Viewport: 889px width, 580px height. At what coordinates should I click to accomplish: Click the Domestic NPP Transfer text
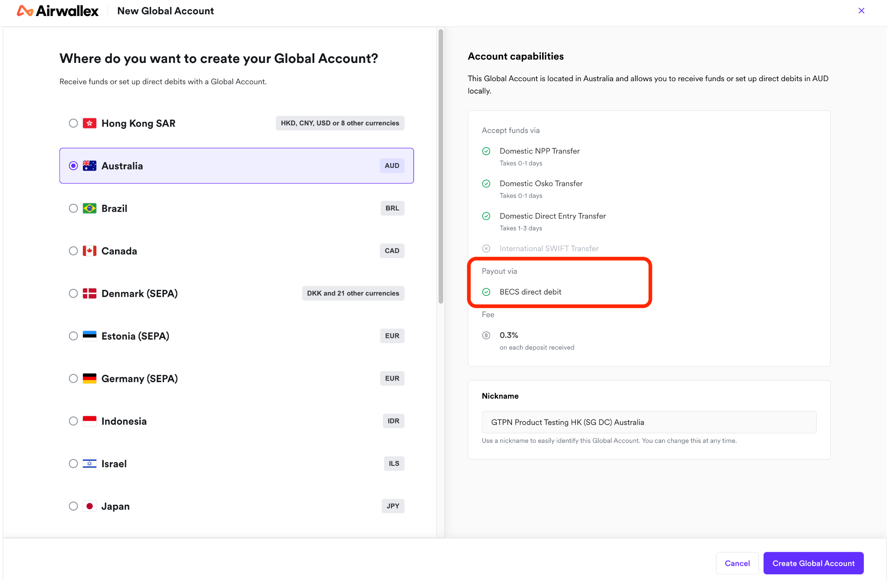(x=540, y=151)
